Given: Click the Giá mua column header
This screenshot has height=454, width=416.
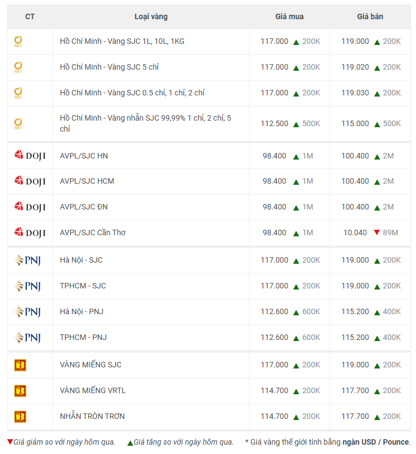Looking at the screenshot, I should tap(290, 17).
